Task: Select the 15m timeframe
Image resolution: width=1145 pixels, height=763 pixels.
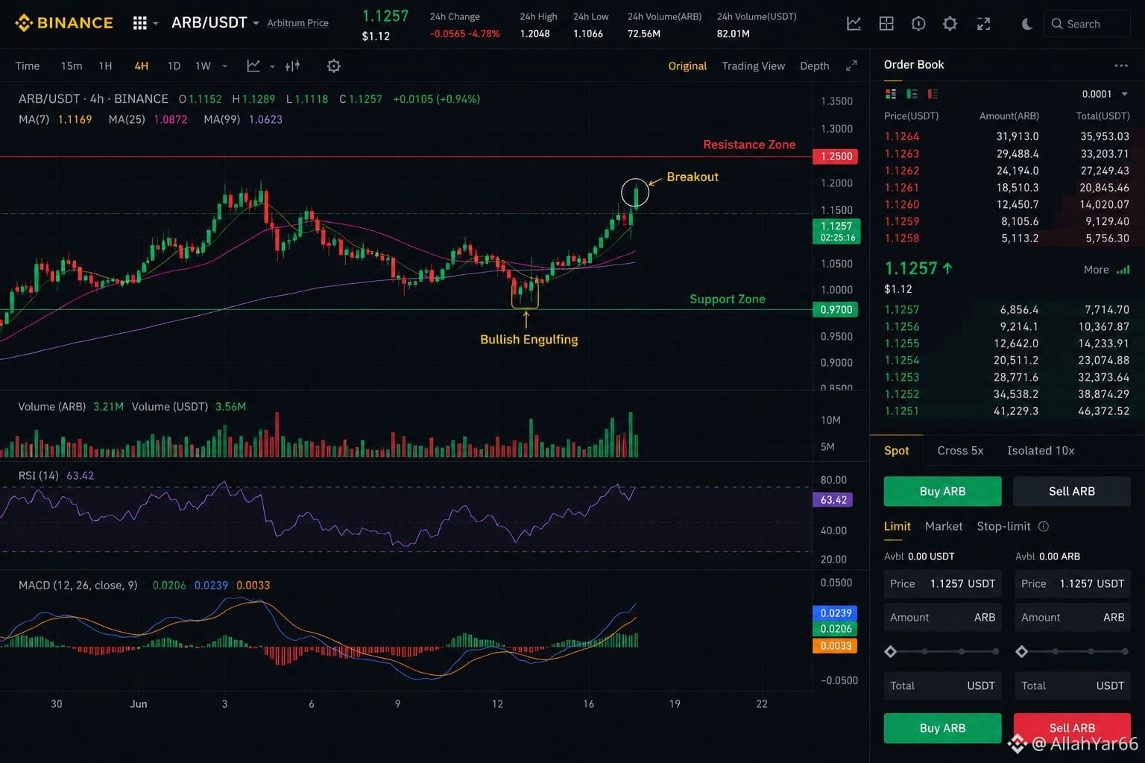Action: tap(72, 66)
